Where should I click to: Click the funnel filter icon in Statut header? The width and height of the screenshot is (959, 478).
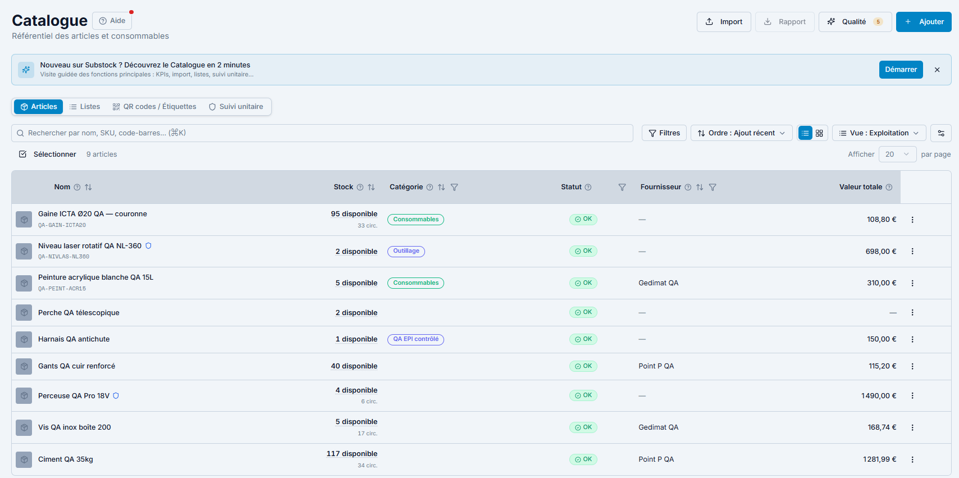tap(622, 187)
